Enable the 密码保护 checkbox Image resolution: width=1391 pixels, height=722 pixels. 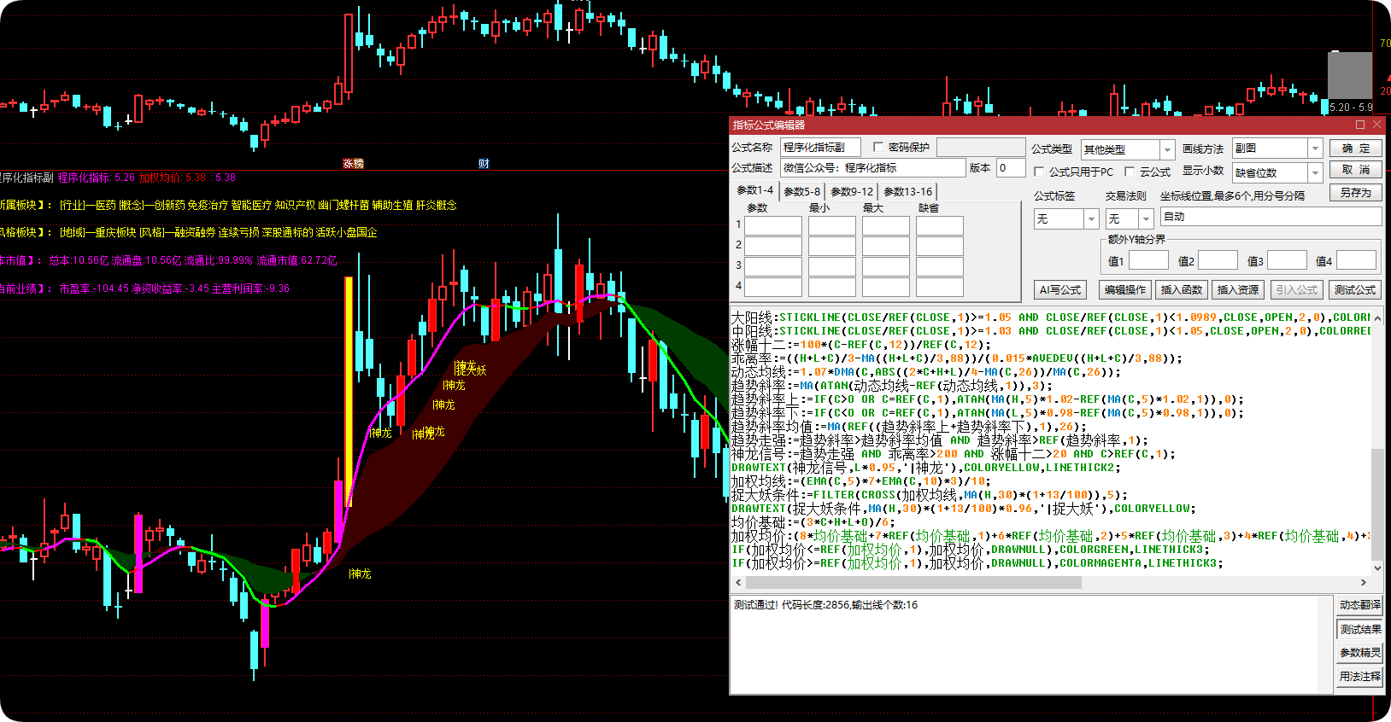878,148
